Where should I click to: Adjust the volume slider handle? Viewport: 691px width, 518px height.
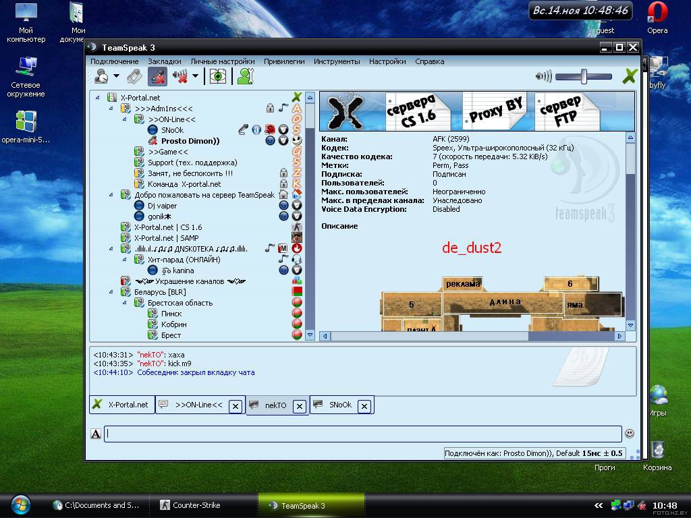[584, 77]
